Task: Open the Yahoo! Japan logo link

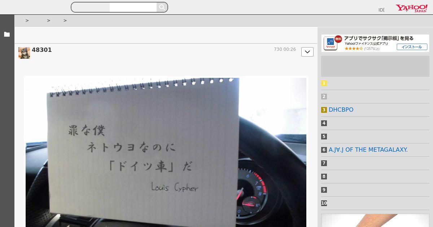Action: [x=412, y=8]
